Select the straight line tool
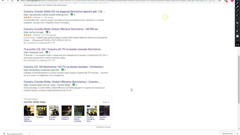 point(237,11)
